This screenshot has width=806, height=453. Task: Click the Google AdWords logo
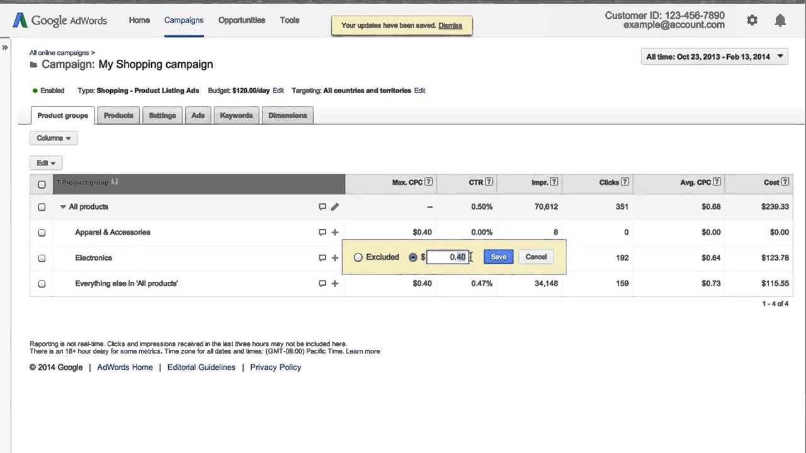tap(60, 20)
